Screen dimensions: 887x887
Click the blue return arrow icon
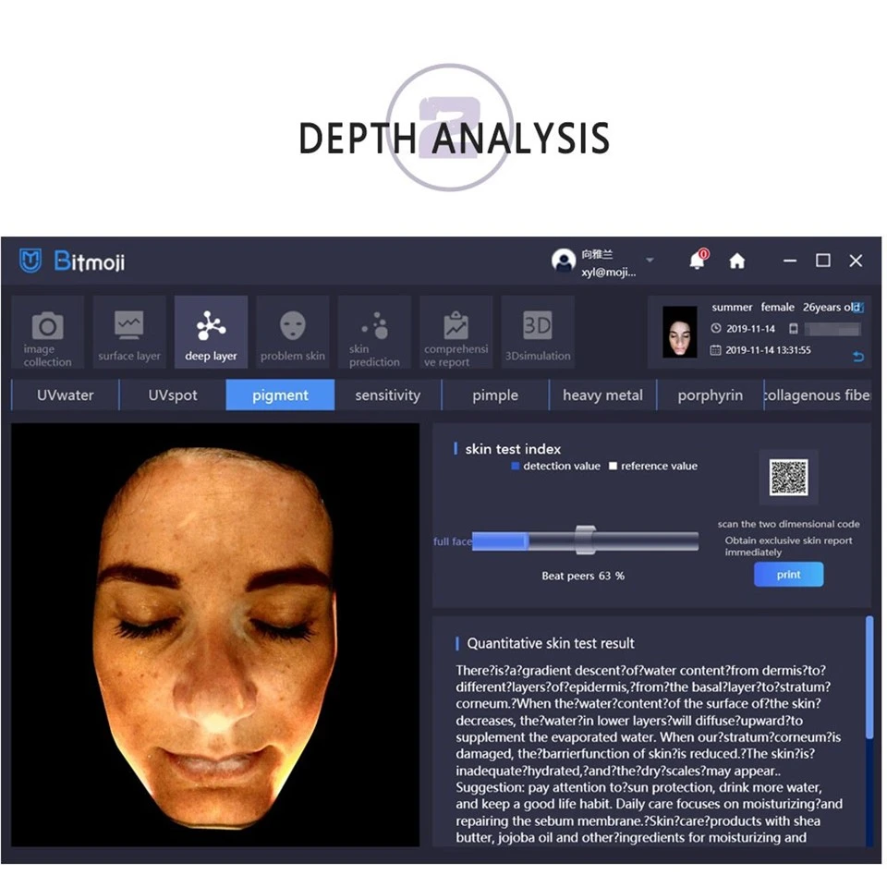point(858,357)
